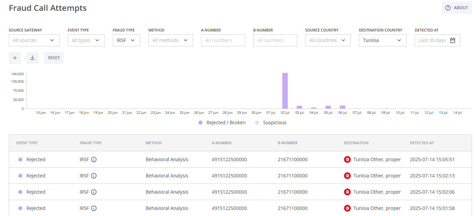The height and width of the screenshot is (216, 474).
Task: Click the ABOUT button
Action: pyautogui.click(x=457, y=7)
